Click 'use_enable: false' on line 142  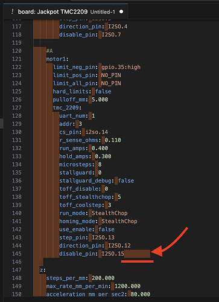tap(87, 230)
